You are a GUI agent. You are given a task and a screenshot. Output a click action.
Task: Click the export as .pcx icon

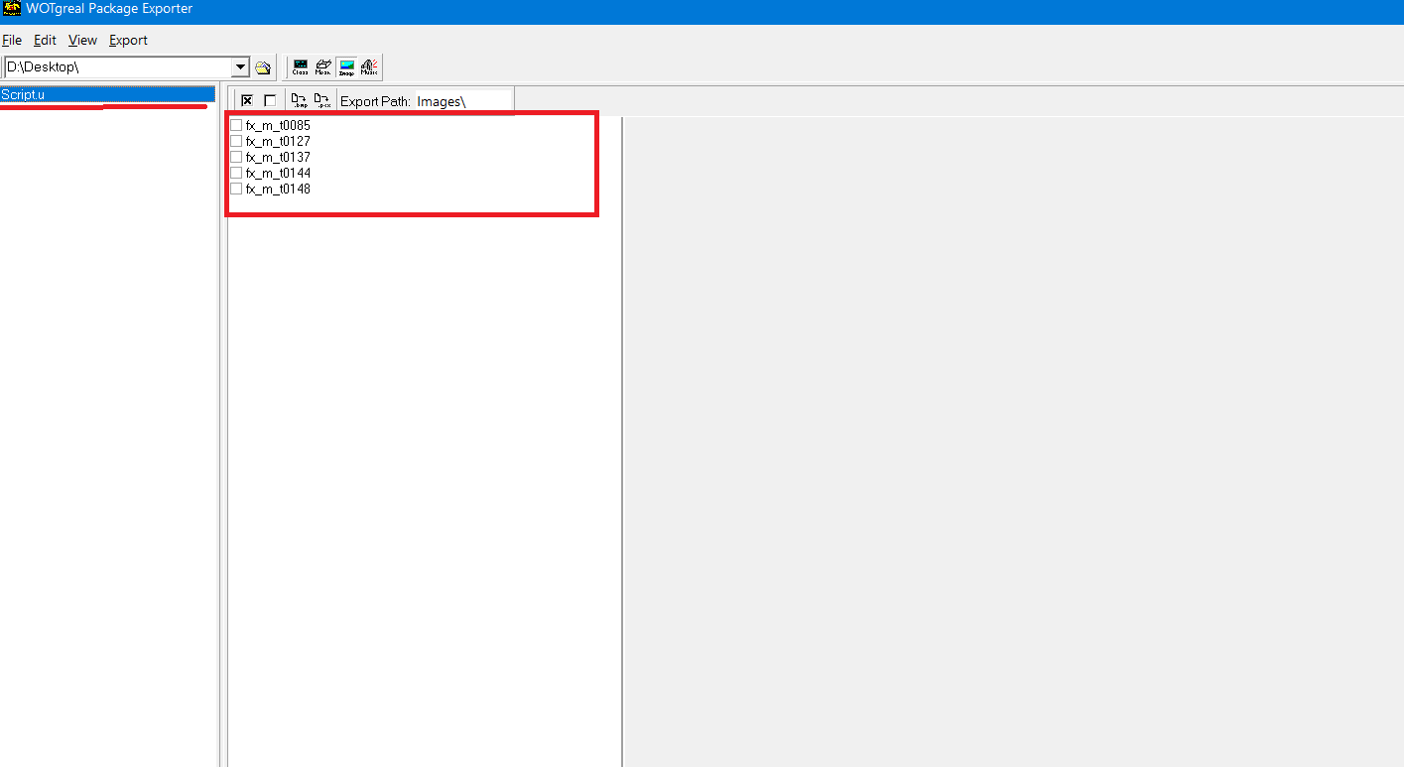(x=322, y=100)
